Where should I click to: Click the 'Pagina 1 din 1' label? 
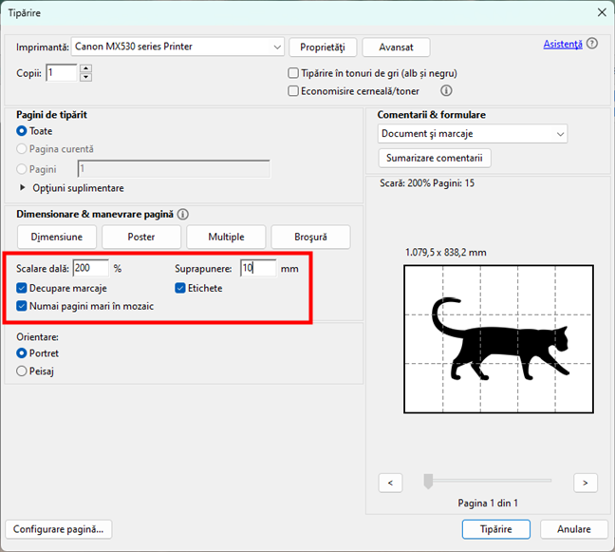pos(488,503)
